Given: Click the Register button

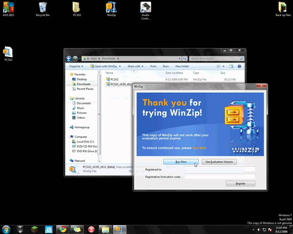Looking at the screenshot, I should 240,184.
